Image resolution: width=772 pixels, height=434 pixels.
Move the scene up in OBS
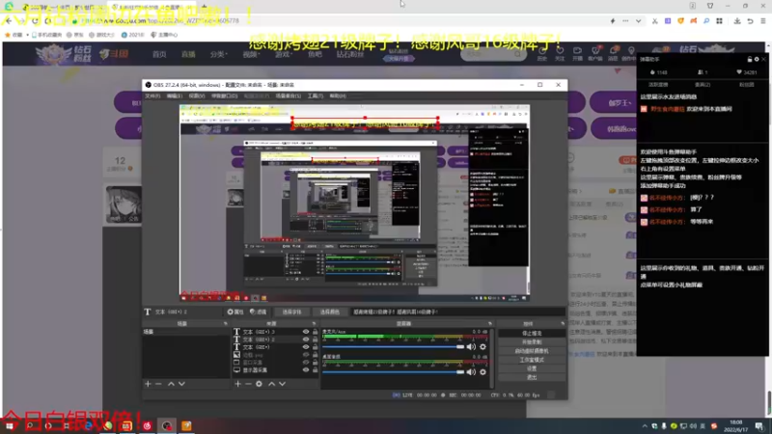[171, 384]
